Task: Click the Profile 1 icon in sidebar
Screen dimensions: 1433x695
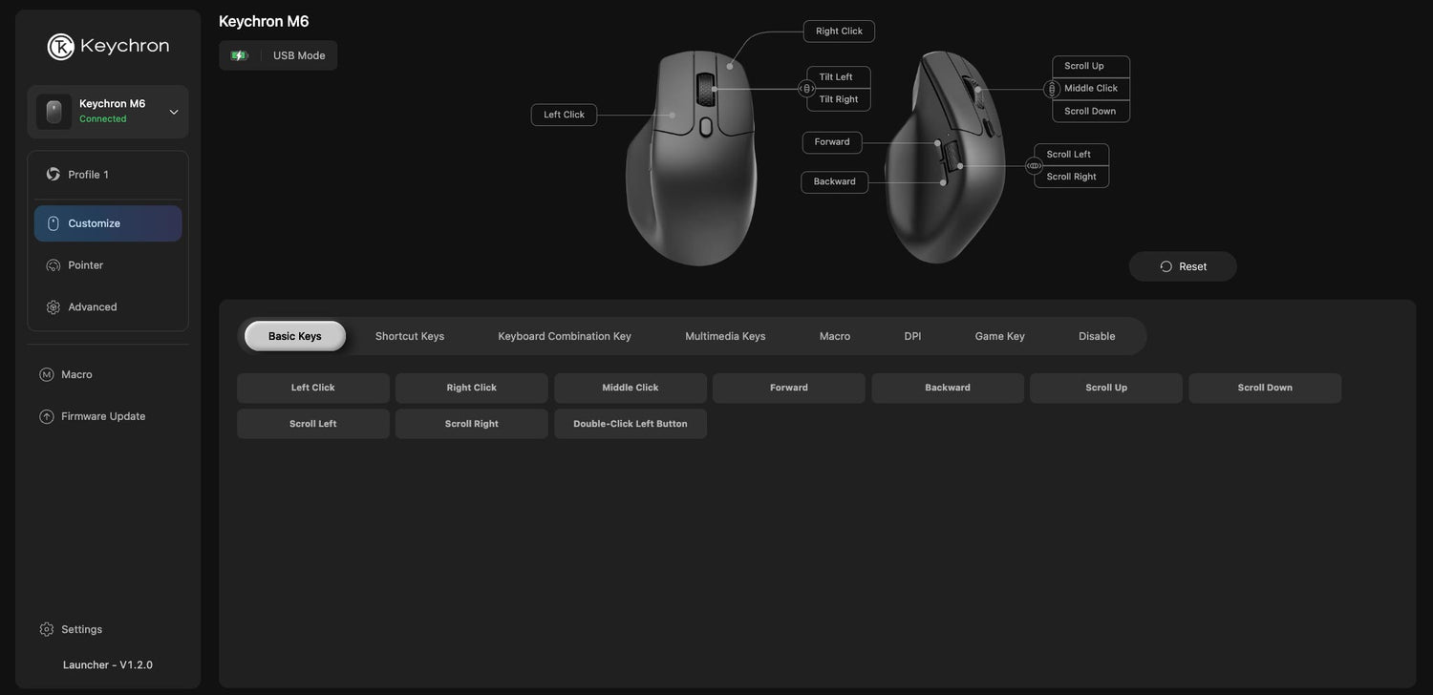Action: pyautogui.click(x=53, y=175)
